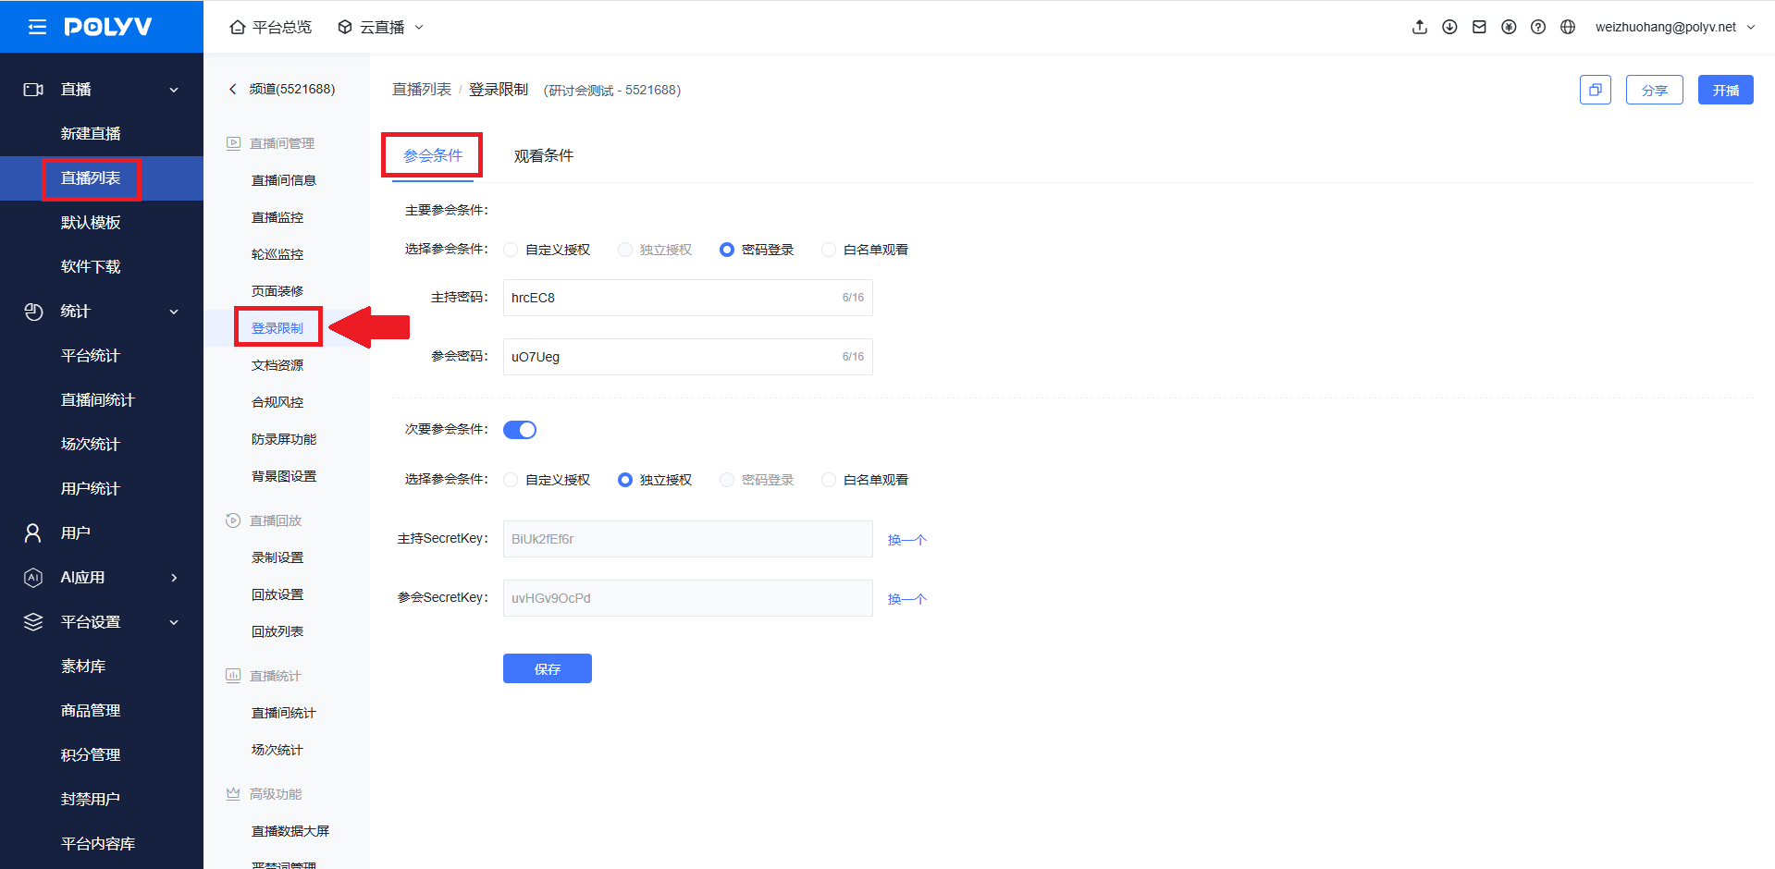Open 直播间信息 in the channel menu
This screenshot has width=1775, height=869.
coord(284,180)
